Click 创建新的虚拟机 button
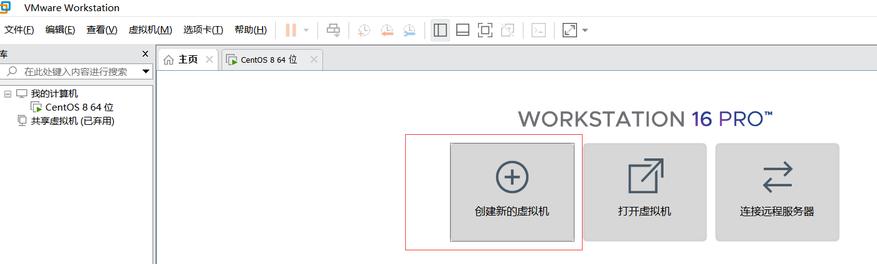 [512, 192]
